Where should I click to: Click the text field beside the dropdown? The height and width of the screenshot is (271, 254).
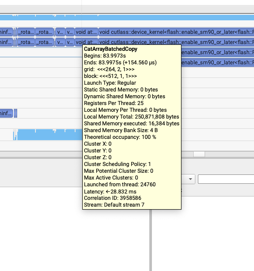coord(226,179)
